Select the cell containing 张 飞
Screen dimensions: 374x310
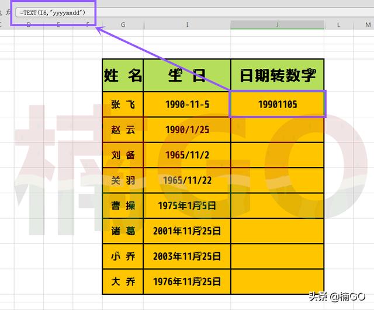click(123, 105)
